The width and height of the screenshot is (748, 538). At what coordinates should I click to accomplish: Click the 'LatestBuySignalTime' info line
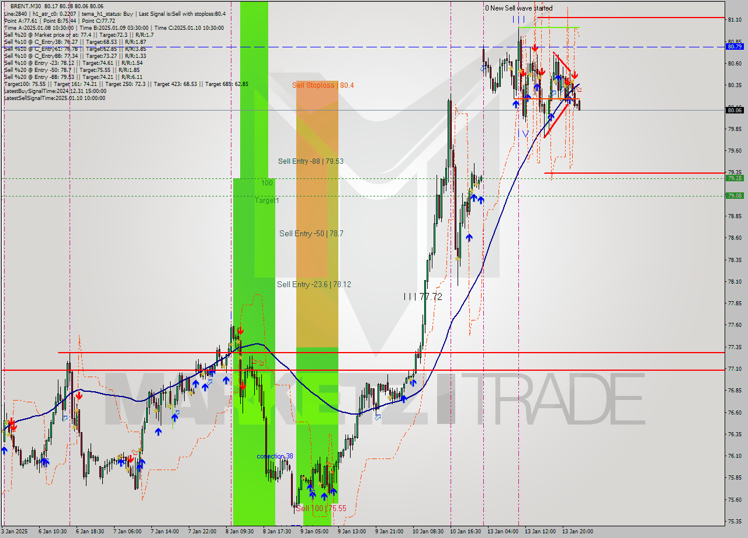(55, 91)
